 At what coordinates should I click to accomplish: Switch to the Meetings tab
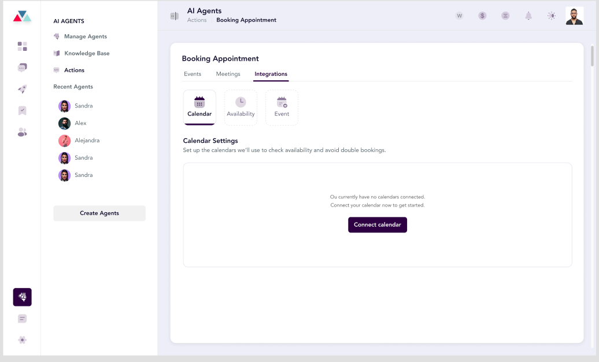228,74
